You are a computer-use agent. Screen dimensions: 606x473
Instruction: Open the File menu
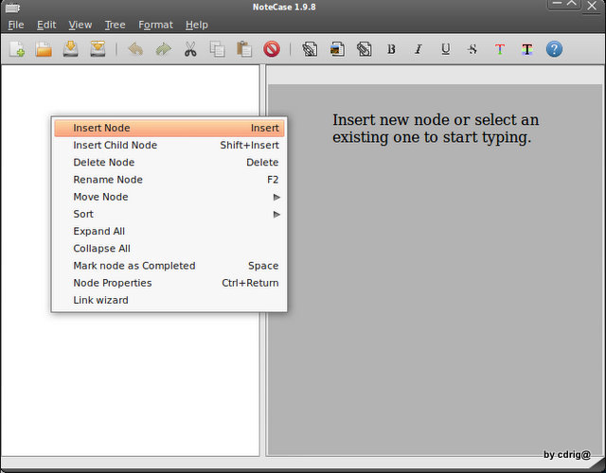[16, 26]
